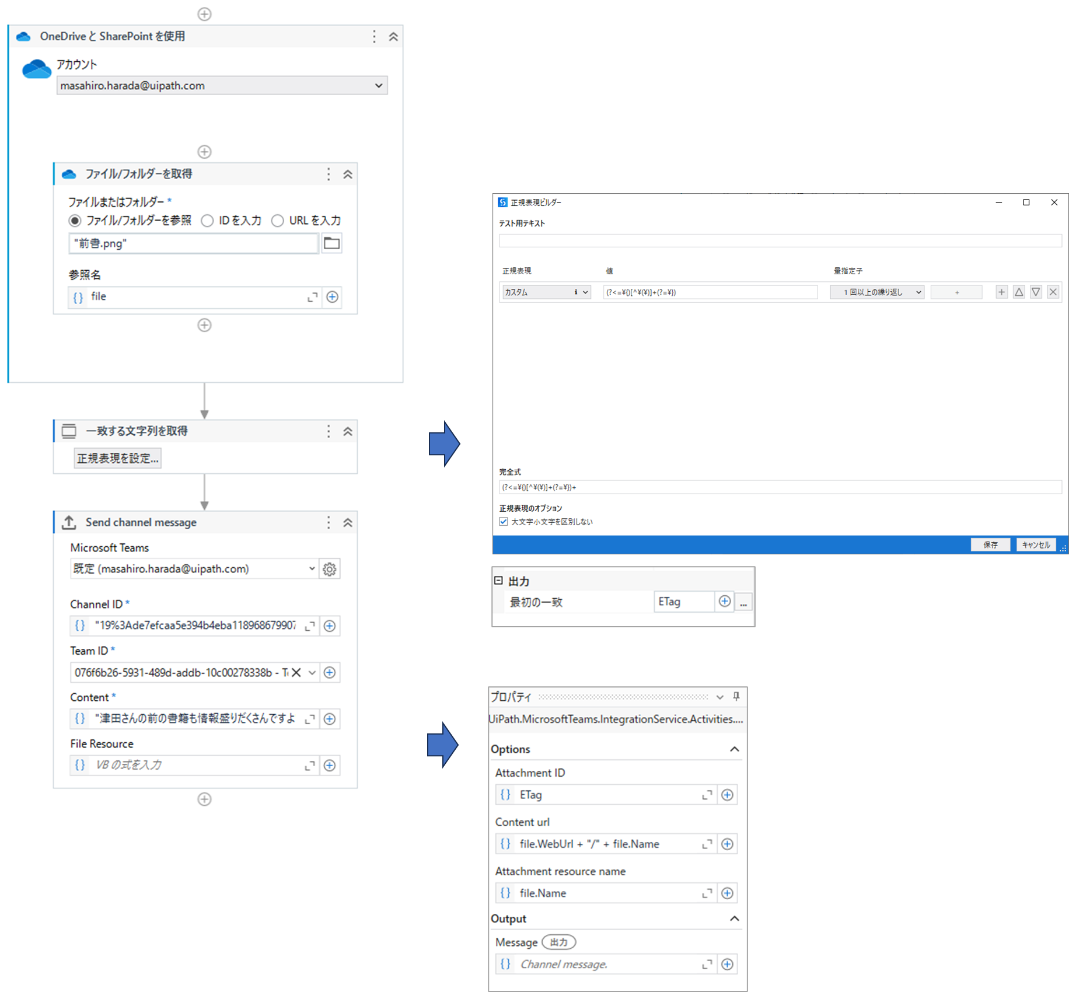Collapse the 出力 property section
This screenshot has height=992, width=1069.
coord(498,581)
